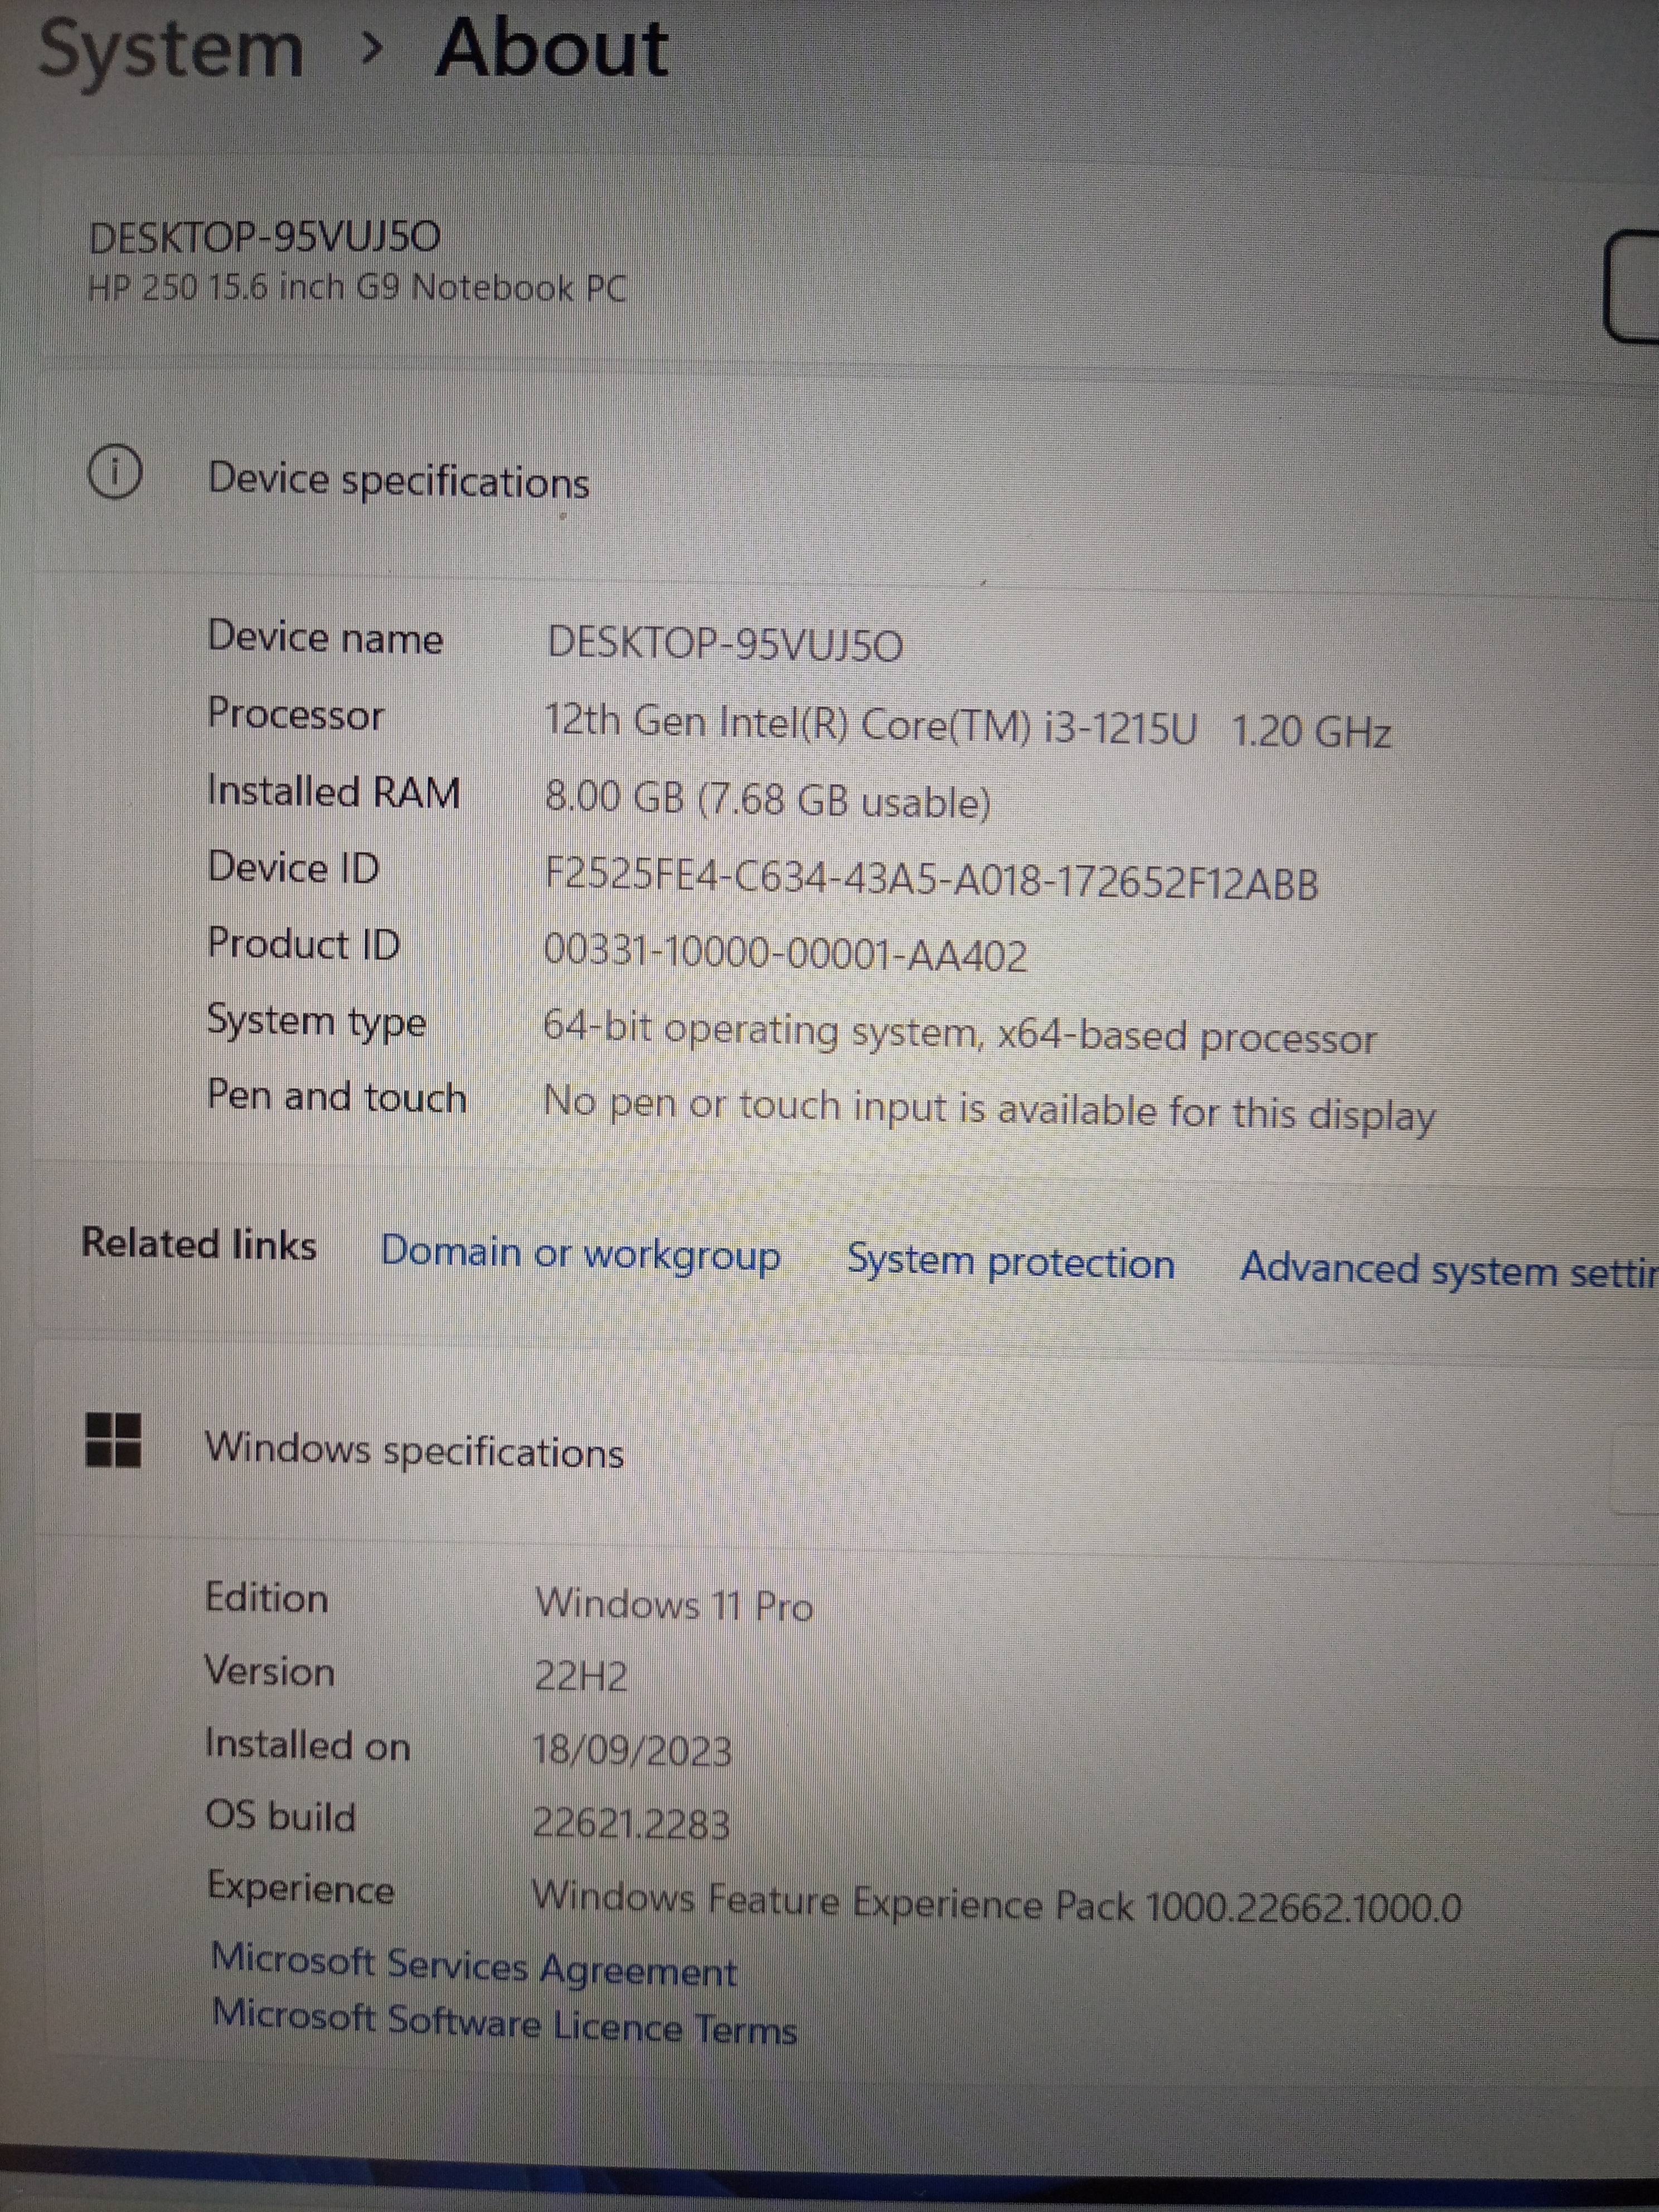Open Domain or workgroup link
The image size is (1659, 2212).
click(580, 1253)
